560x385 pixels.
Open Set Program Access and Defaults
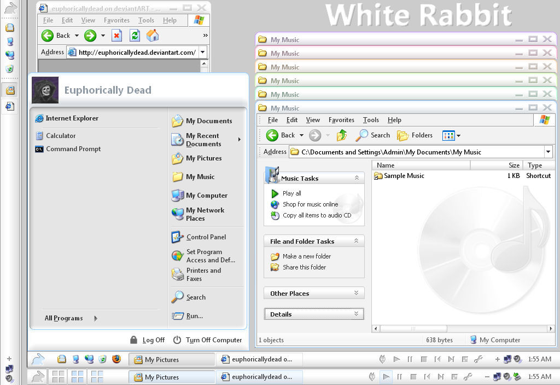[x=203, y=256]
